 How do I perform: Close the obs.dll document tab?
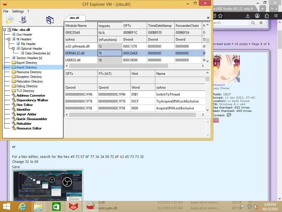208,18
